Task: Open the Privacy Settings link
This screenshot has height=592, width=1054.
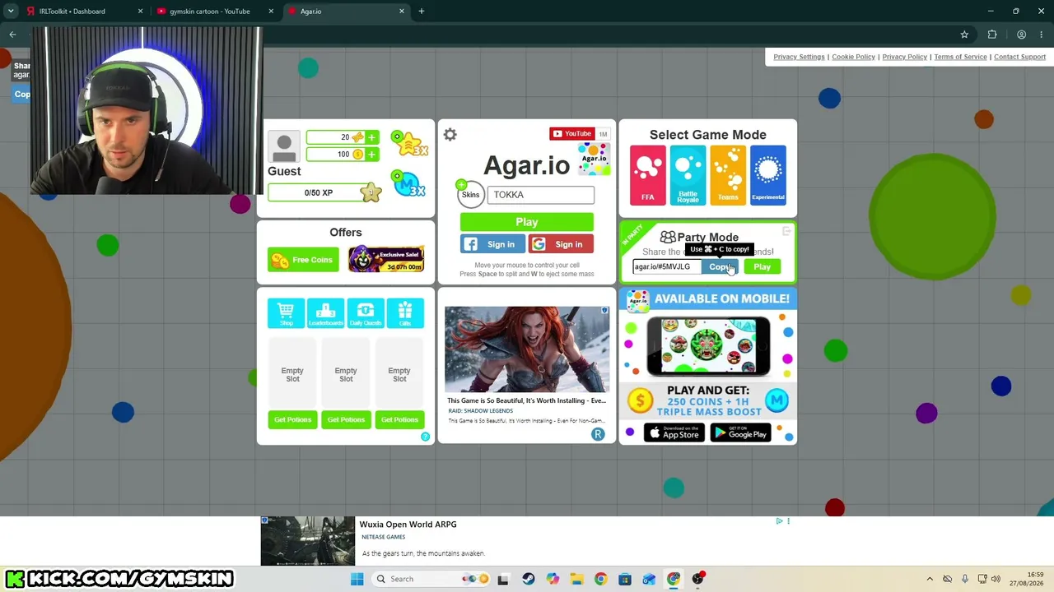Action: click(799, 57)
